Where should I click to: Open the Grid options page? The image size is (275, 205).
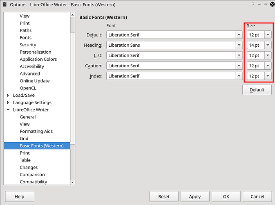pyautogui.click(x=24, y=139)
